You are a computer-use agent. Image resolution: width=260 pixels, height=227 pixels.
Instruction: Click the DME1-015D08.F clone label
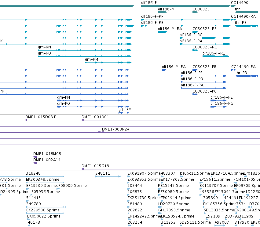[41, 117]
